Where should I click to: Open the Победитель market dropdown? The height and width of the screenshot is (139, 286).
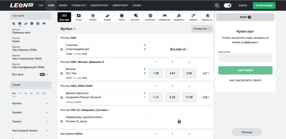pos(202,29)
